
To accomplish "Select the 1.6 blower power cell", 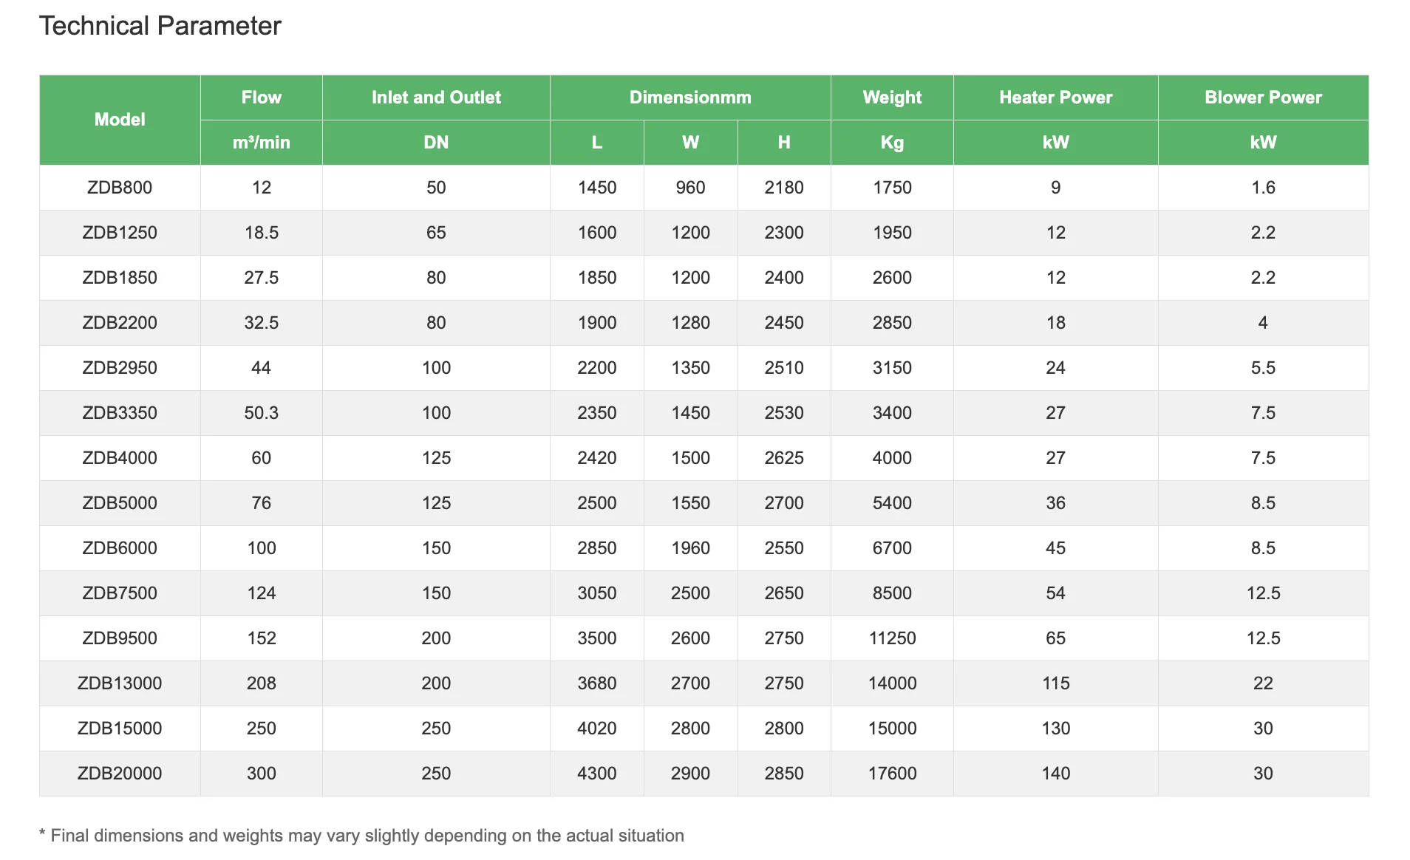I will pos(1263,188).
